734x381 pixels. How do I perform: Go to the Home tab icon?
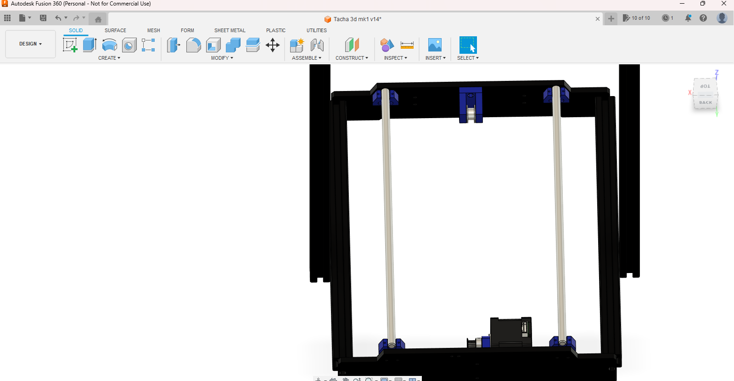coord(98,19)
